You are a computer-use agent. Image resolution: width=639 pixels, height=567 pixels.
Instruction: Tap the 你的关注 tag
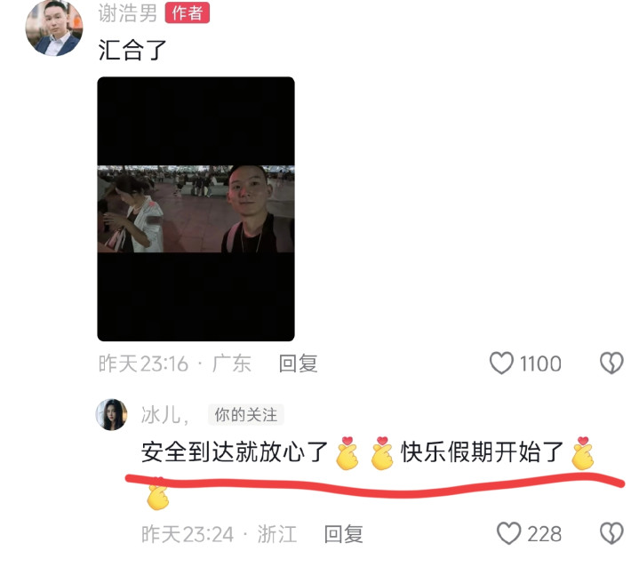(x=246, y=415)
